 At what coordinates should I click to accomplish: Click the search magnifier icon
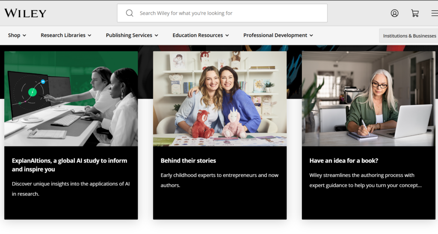[130, 13]
